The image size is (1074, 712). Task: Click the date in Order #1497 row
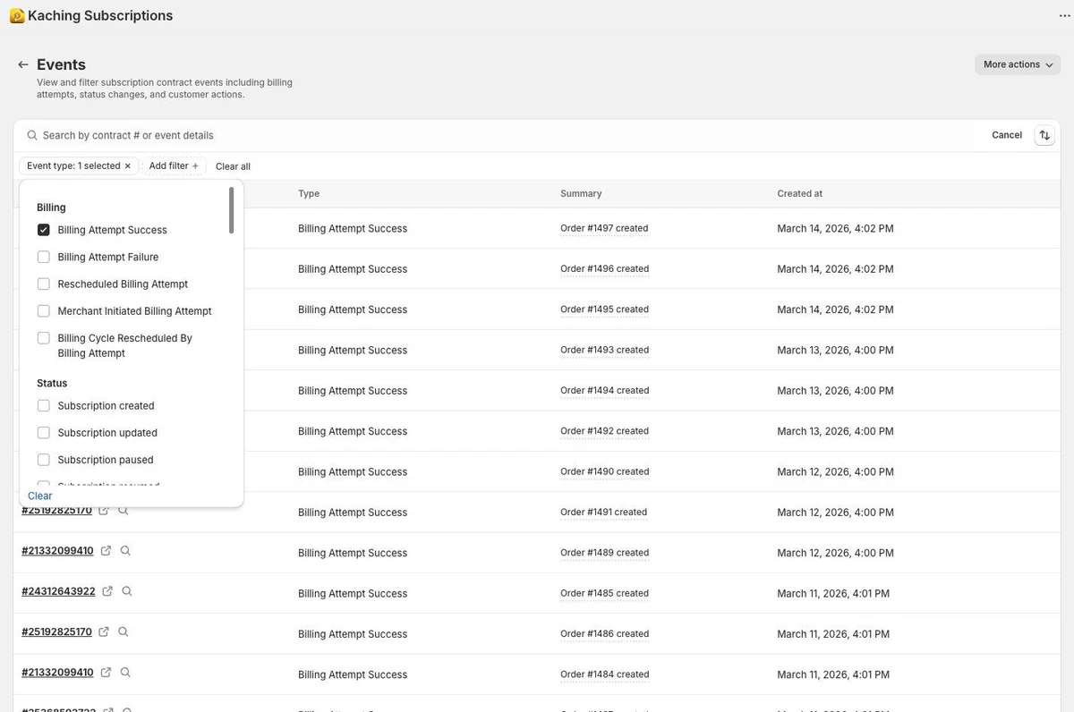pos(835,228)
